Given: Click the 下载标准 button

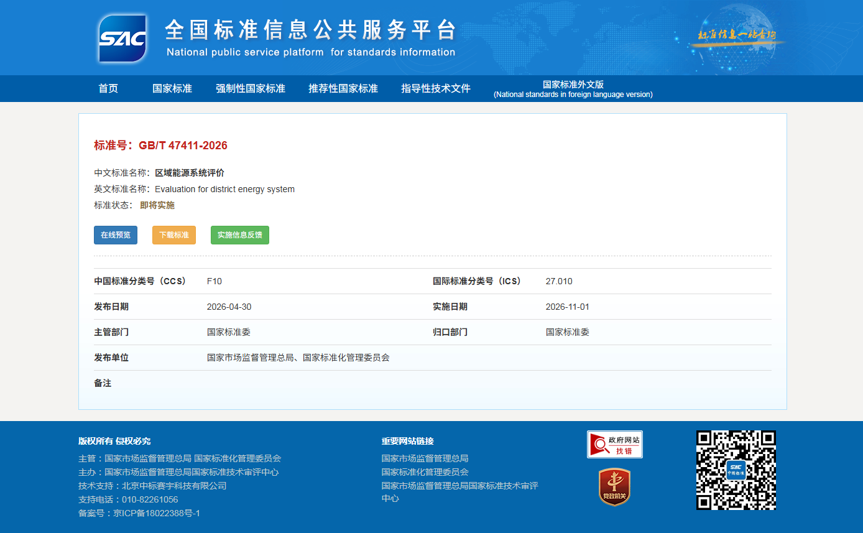Looking at the screenshot, I should click(174, 235).
